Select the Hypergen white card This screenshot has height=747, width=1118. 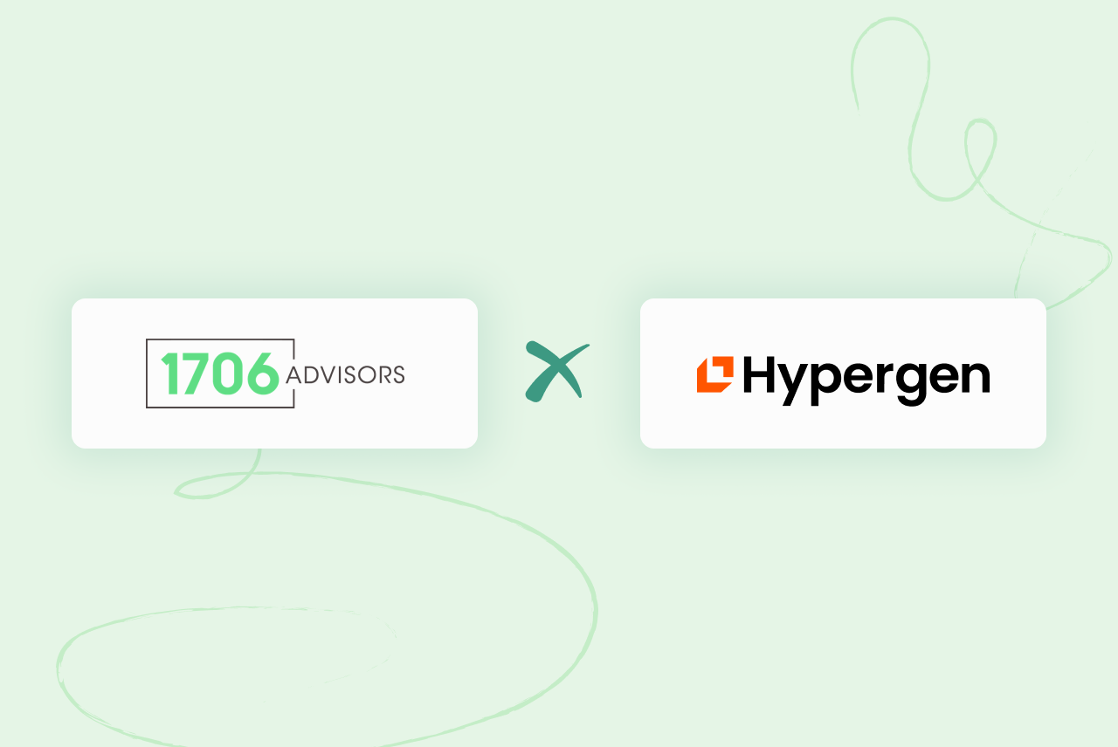click(843, 373)
